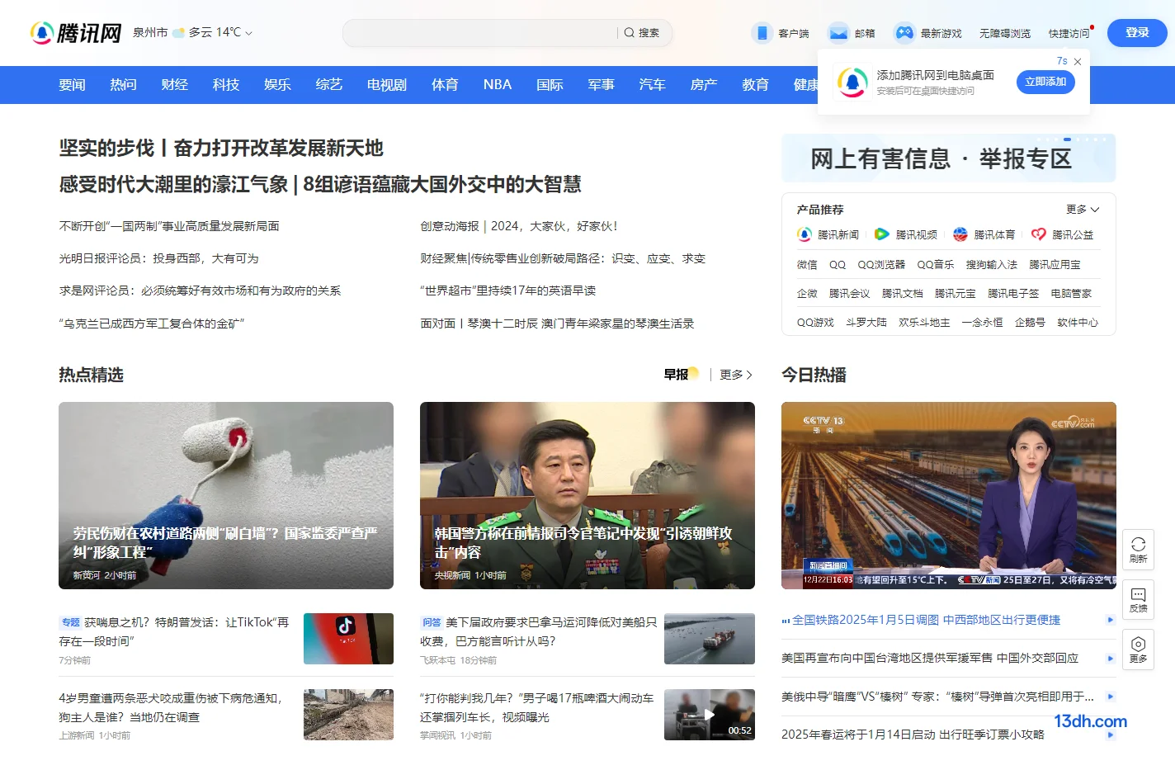Select the 教育 navigation tab

[755, 85]
